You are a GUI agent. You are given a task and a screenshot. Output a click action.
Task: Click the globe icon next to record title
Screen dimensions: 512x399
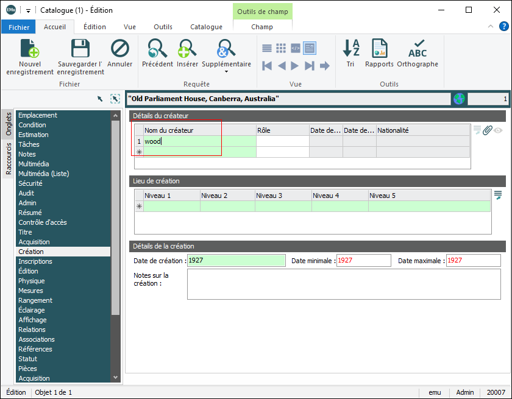coord(459,99)
